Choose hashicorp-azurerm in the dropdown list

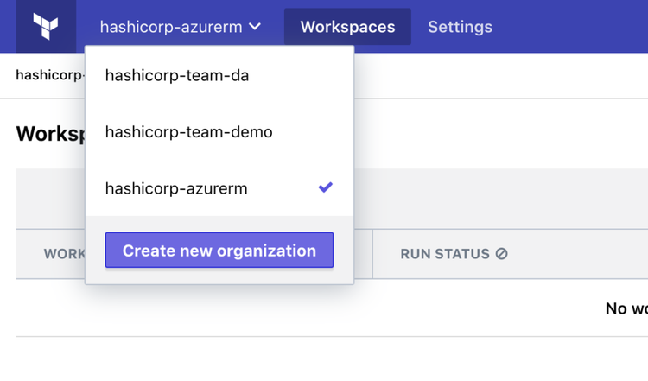click(176, 188)
